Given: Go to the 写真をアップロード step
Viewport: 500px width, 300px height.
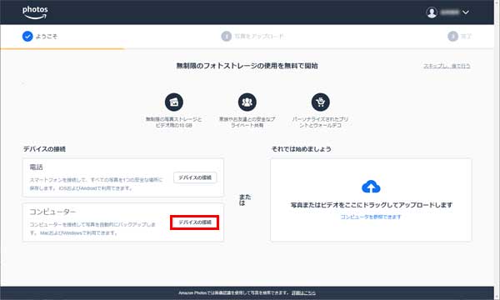Looking at the screenshot, I should [252, 37].
